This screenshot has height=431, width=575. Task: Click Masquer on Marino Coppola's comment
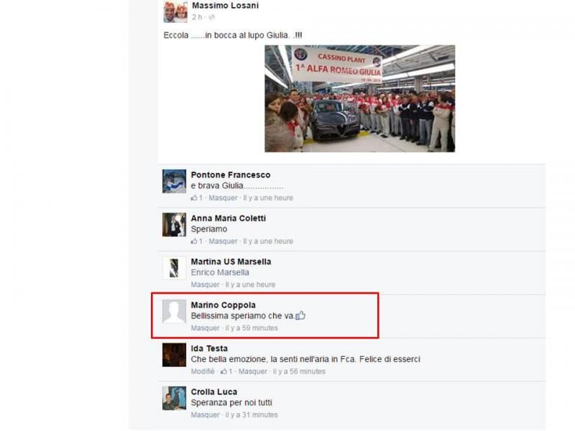(x=205, y=328)
